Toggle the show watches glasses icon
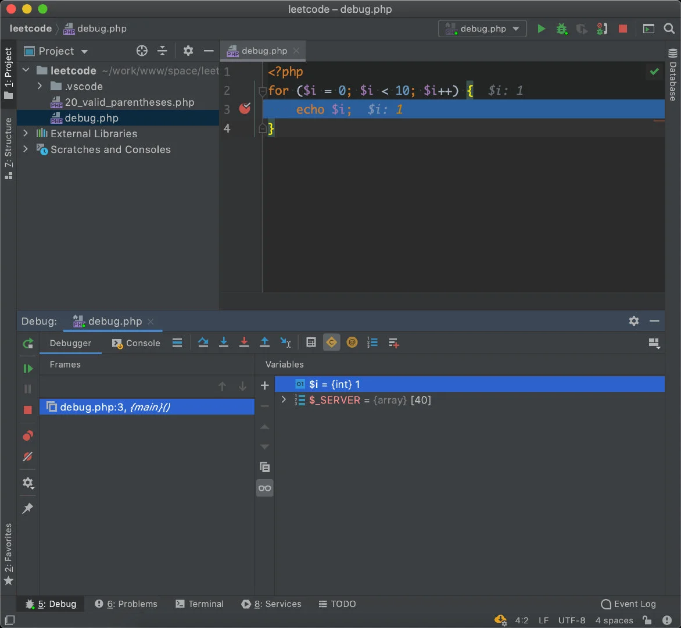This screenshot has width=681, height=628. pos(264,488)
